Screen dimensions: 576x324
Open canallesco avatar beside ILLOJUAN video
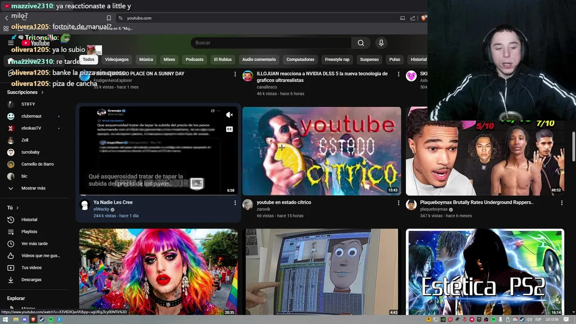pyautogui.click(x=248, y=76)
